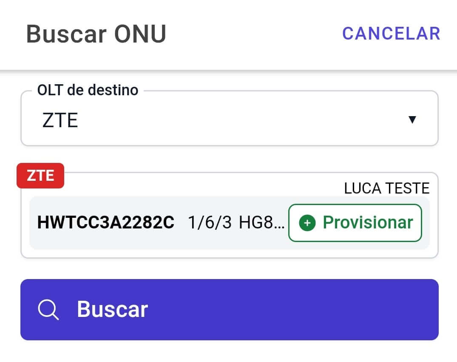The image size is (457, 362).
Task: Click the Buscar ONU dialog title
Action: 96,34
